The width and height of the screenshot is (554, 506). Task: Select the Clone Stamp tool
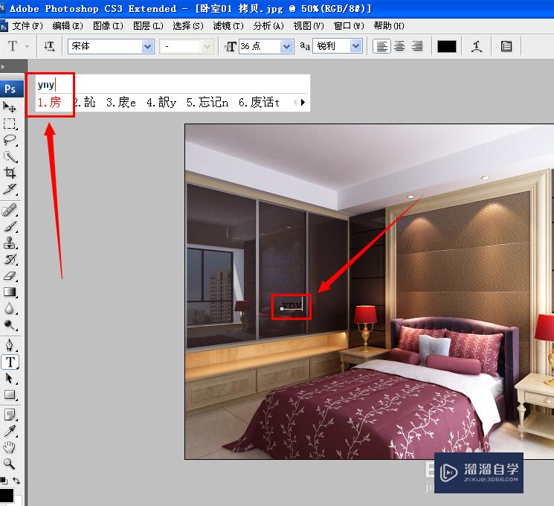tap(9, 243)
